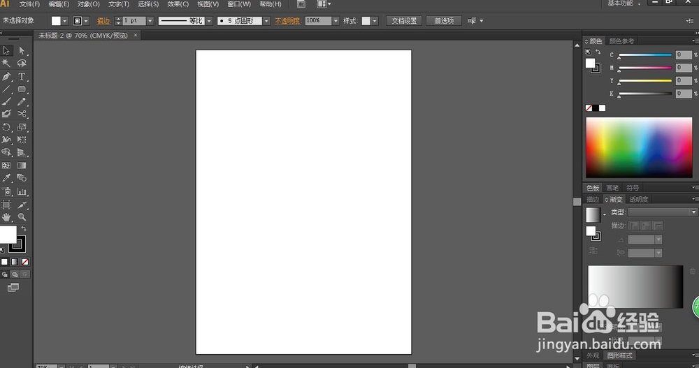The width and height of the screenshot is (699, 368).
Task: Open the variable width profile dropdown
Action: pyautogui.click(x=208, y=21)
